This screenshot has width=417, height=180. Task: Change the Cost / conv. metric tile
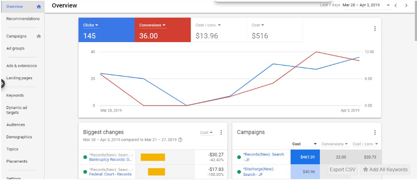point(208,25)
